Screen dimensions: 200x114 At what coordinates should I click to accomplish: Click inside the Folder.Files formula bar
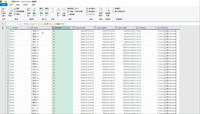click(x=110, y=24)
